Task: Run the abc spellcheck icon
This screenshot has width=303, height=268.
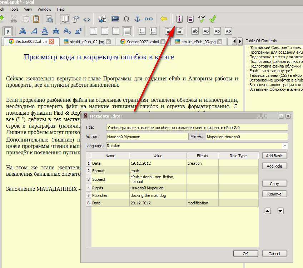Action: click(x=202, y=19)
